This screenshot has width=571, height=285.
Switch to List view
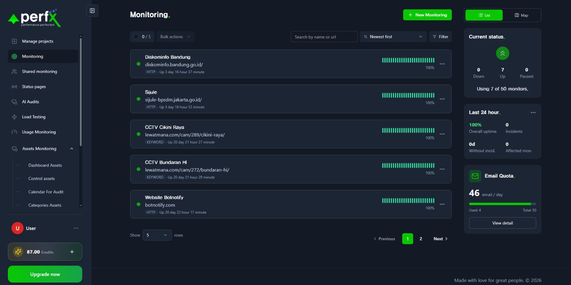pos(484,15)
